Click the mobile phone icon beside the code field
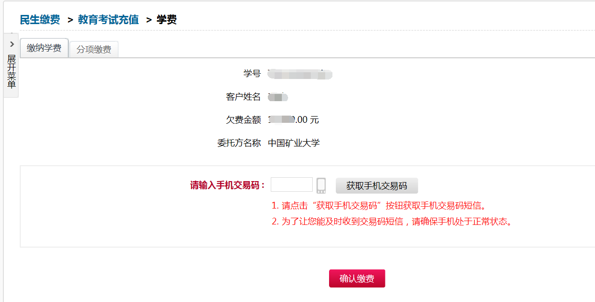The image size is (595, 302). 321,185
